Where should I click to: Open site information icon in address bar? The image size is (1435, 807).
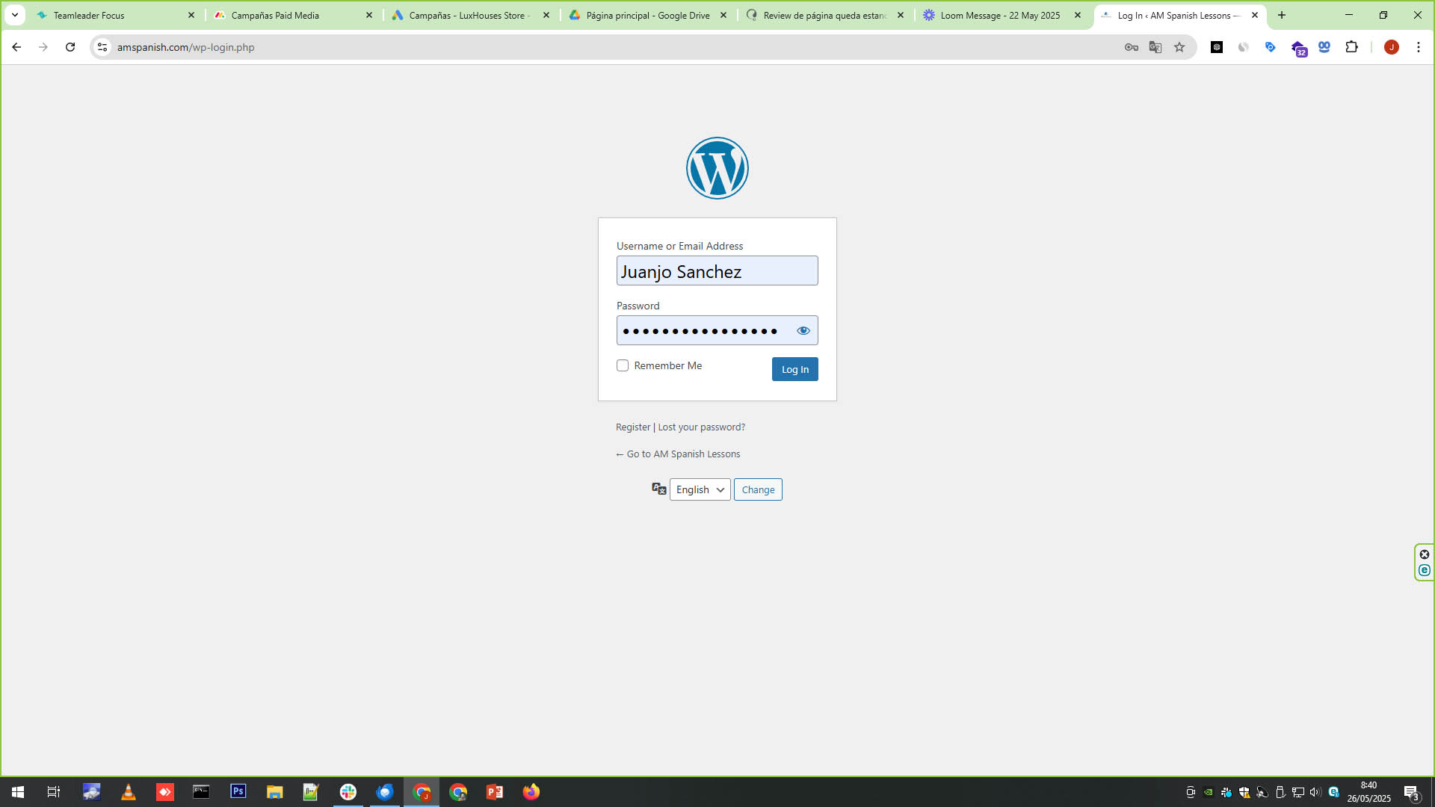pos(102,47)
